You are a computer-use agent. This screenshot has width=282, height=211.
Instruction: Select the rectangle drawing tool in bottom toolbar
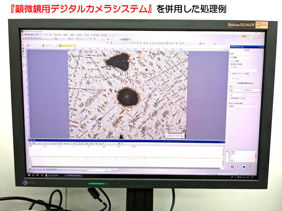coord(49,170)
